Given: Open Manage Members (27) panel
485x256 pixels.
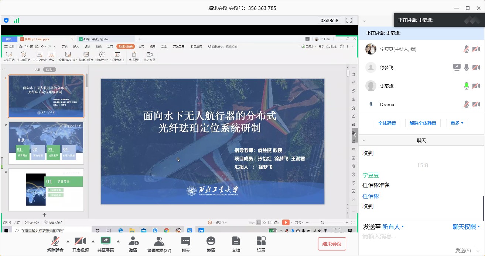Looking at the screenshot, I should (159, 242).
